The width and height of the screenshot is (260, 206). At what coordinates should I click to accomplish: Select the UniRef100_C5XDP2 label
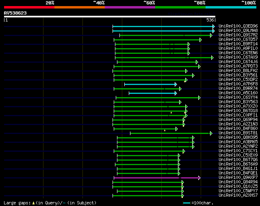pos(238,80)
